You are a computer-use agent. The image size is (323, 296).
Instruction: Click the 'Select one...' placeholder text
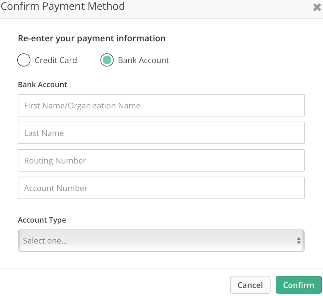[x=45, y=241]
